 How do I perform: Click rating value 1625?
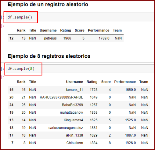[x=94, y=120]
